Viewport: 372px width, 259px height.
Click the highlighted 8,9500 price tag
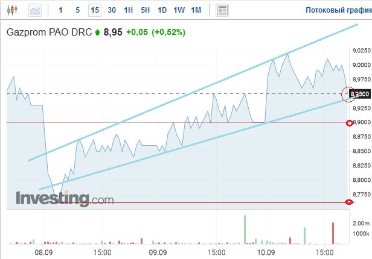coord(360,94)
